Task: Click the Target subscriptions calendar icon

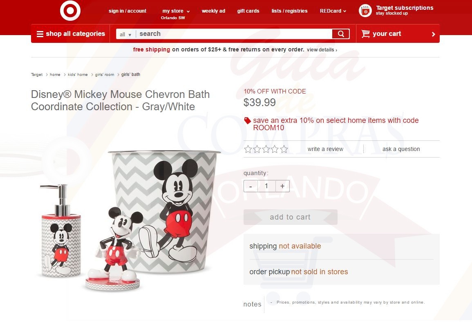Action: 365,11
